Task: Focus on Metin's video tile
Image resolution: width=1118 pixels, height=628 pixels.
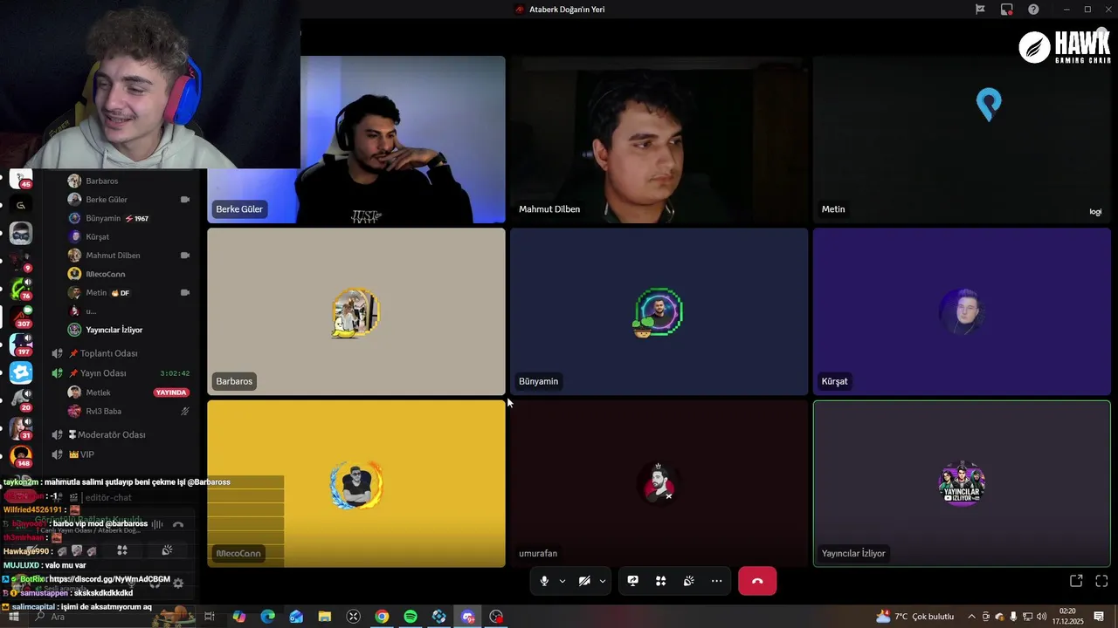Action: point(962,140)
